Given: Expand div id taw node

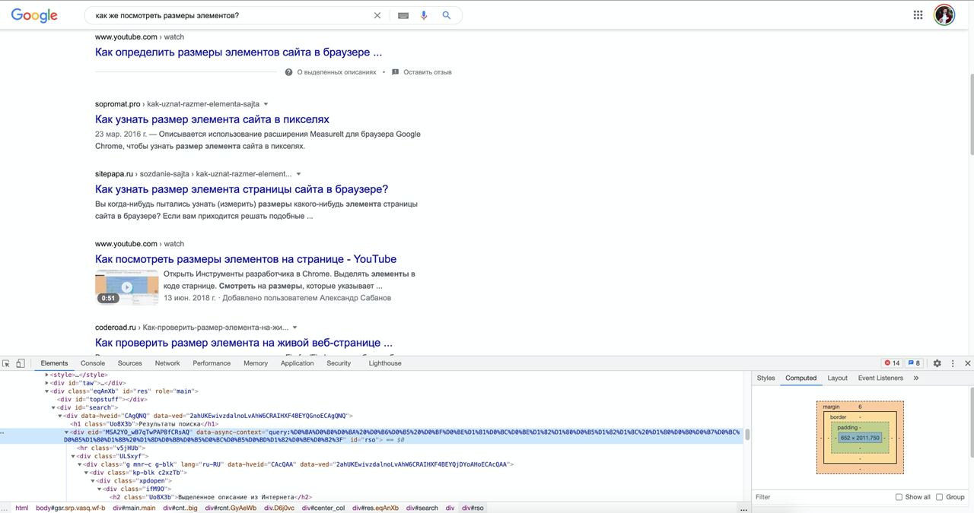Looking at the screenshot, I should tap(47, 383).
